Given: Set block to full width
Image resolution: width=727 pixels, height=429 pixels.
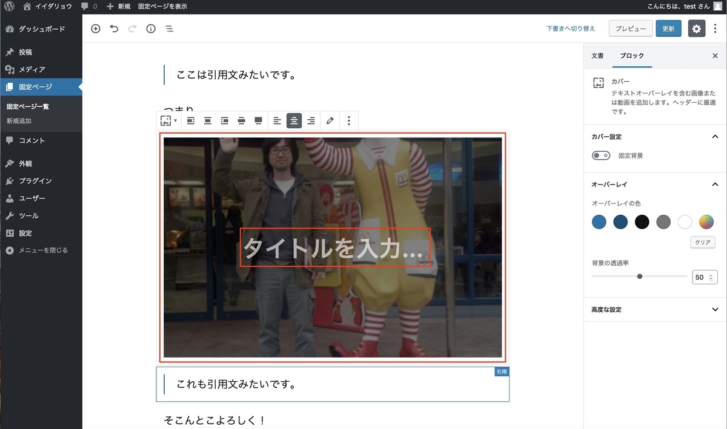Looking at the screenshot, I should (258, 120).
